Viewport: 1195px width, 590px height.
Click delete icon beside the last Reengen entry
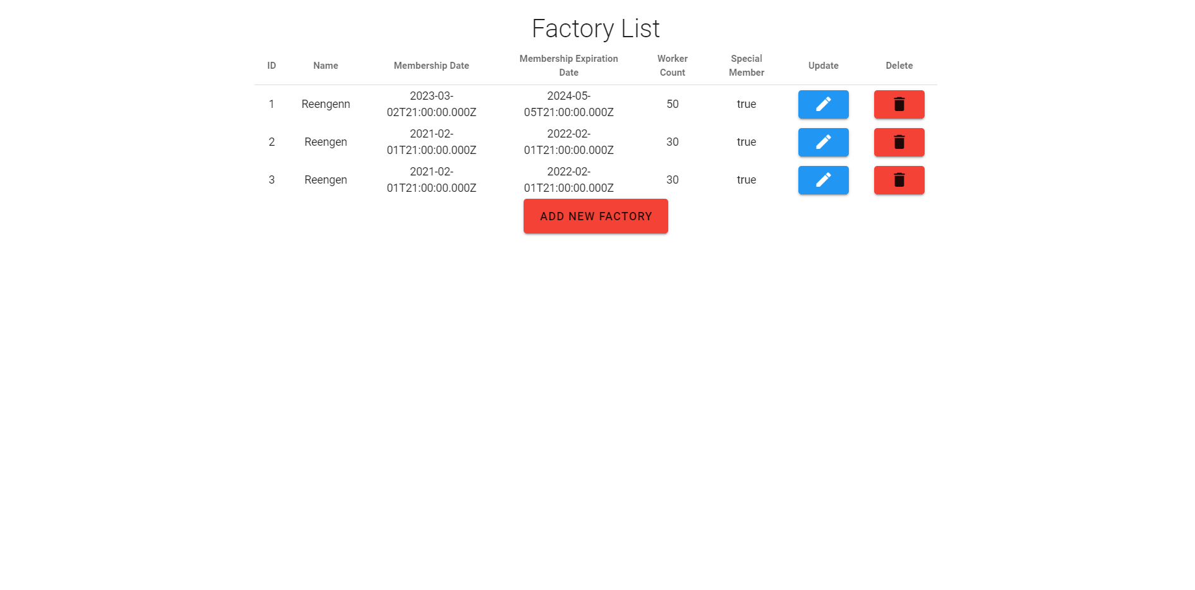click(899, 180)
